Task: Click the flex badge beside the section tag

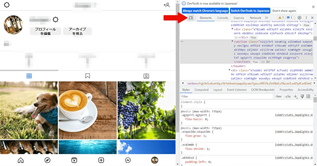Action: point(255,62)
